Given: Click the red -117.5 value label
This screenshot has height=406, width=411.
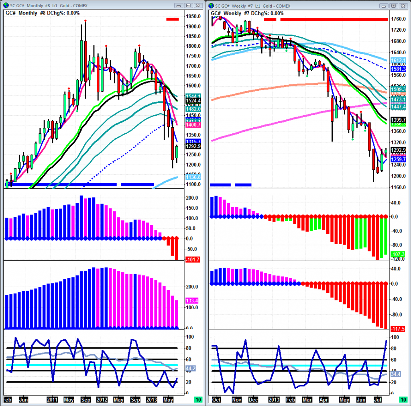Looking at the screenshot, I should [x=398, y=328].
